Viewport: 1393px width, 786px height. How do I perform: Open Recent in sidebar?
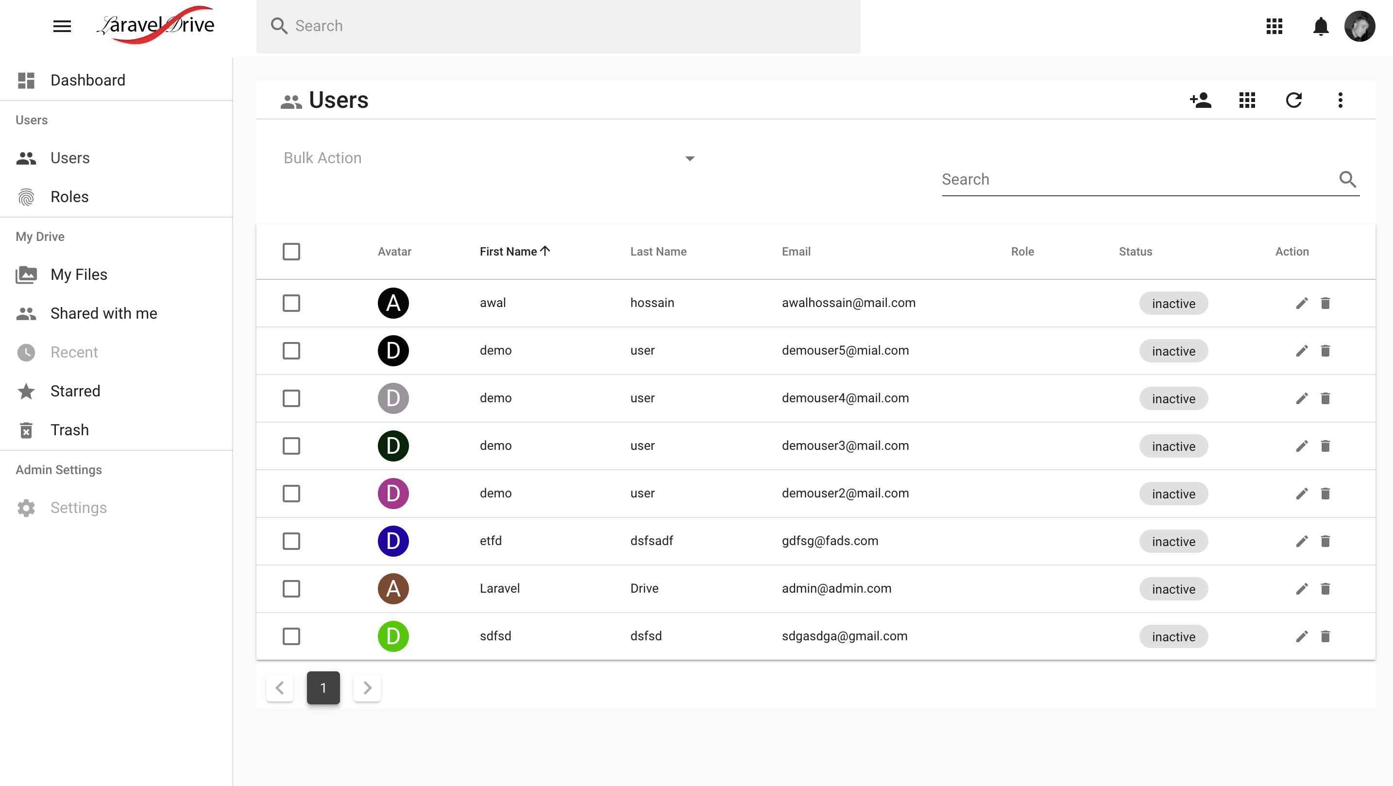pyautogui.click(x=116, y=352)
